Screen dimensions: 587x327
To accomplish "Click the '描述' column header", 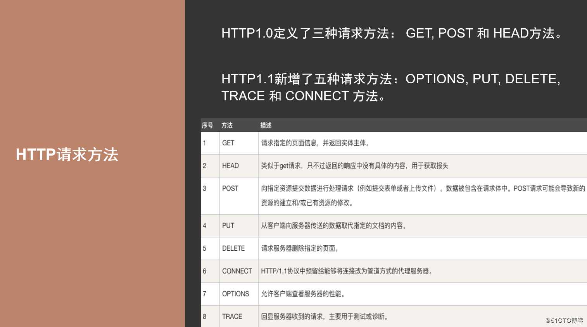I will click(x=266, y=125).
